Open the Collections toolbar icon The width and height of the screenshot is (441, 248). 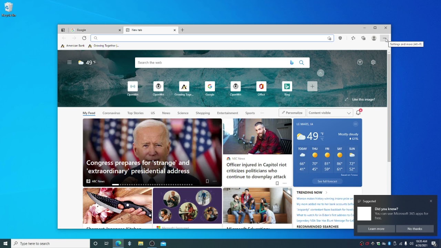click(363, 38)
